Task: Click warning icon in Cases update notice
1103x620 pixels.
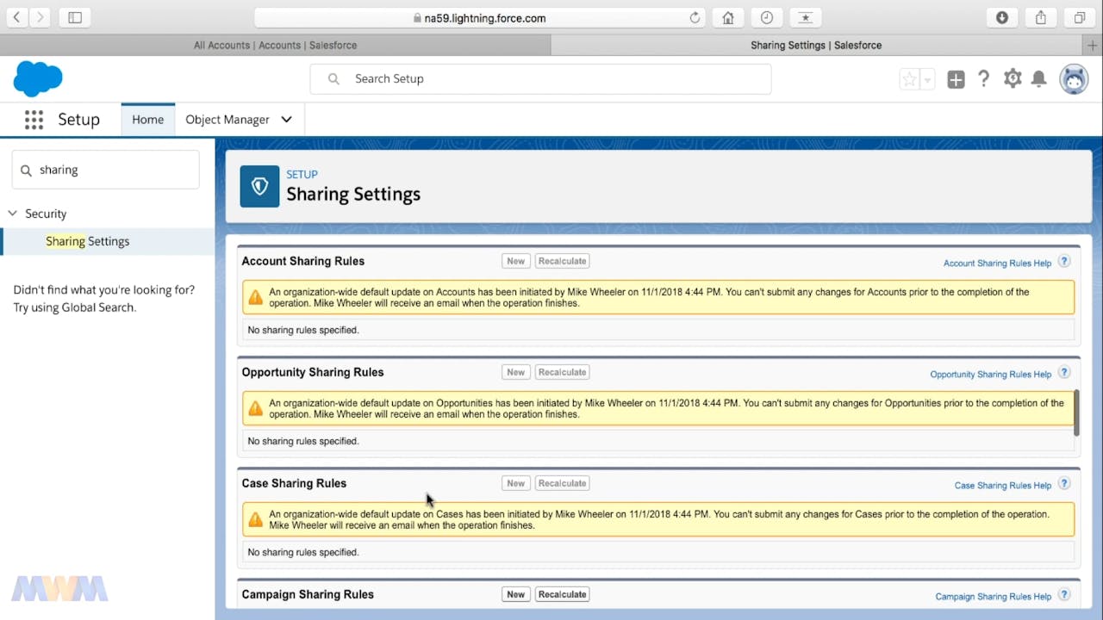Action: click(255, 519)
